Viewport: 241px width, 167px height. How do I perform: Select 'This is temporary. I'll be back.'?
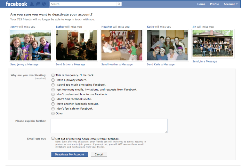coord(53,75)
